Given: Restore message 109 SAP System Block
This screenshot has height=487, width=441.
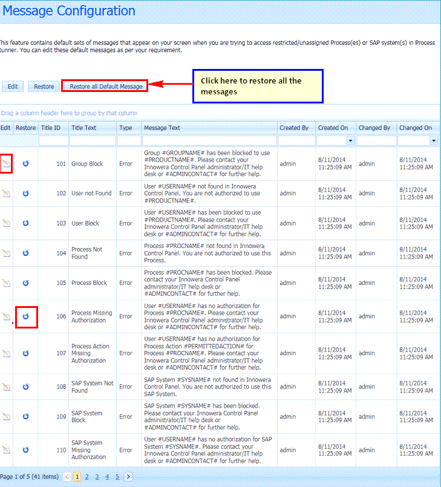Looking at the screenshot, I should click(x=26, y=416).
